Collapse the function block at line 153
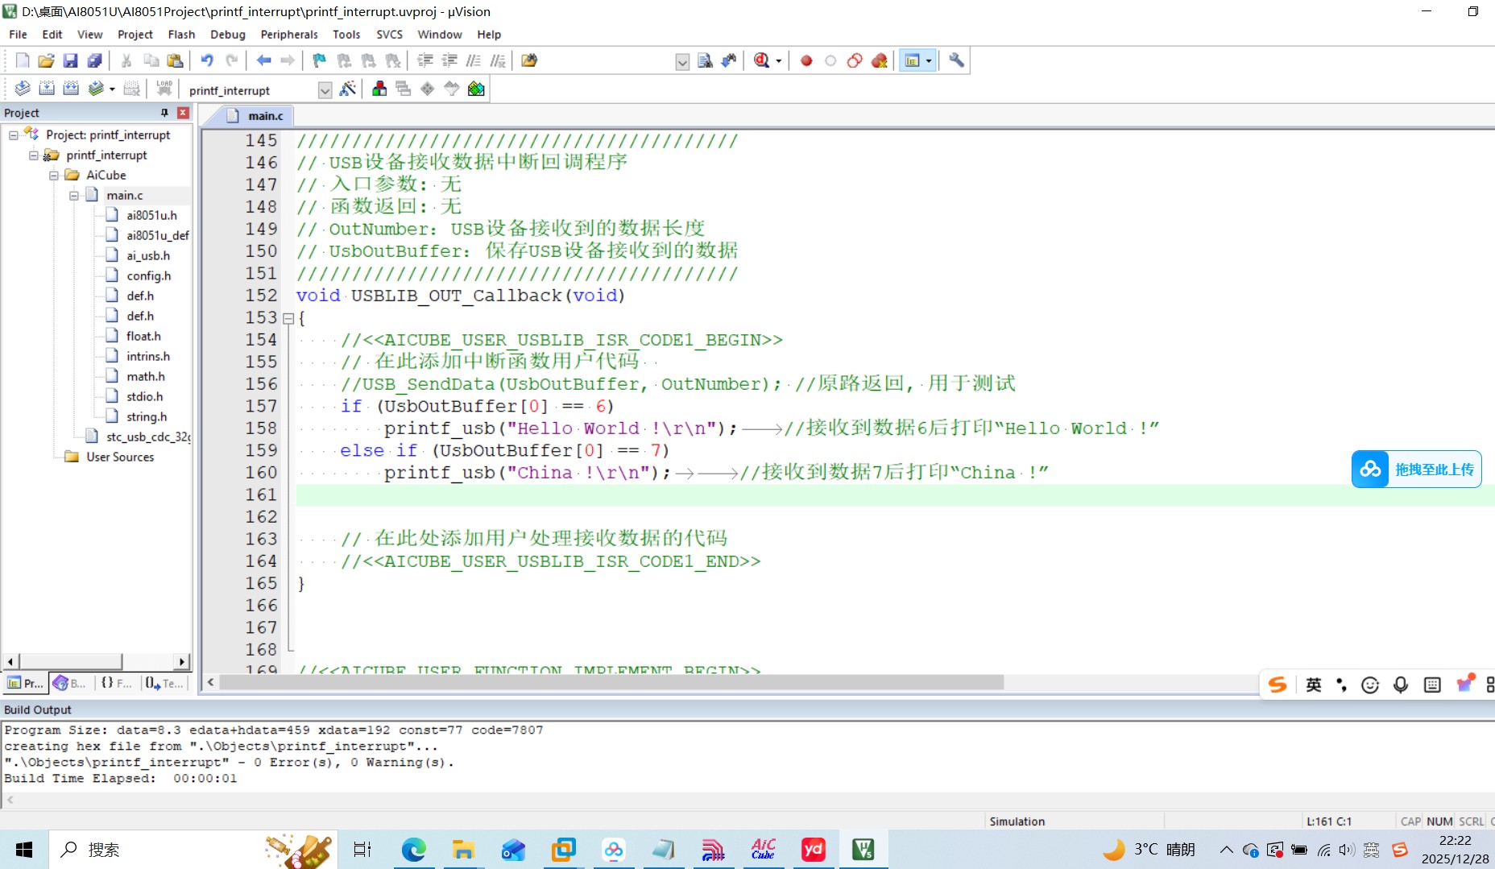The image size is (1495, 869). click(288, 319)
